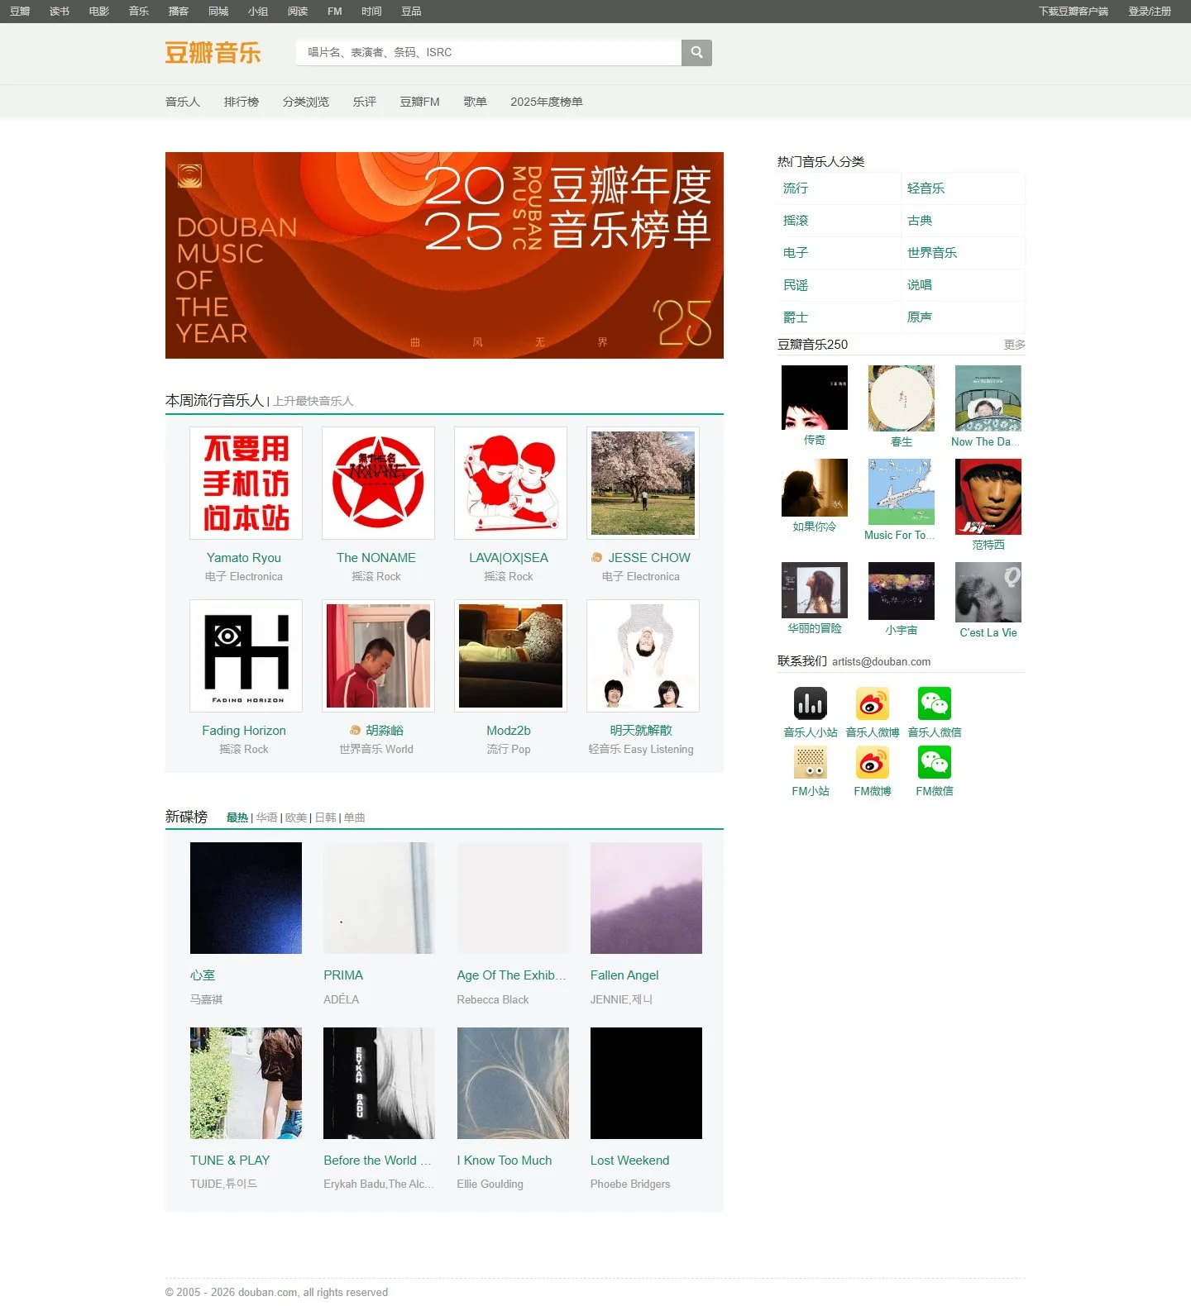Open the 世界音乐 artist category
This screenshot has height=1306, width=1191.
tap(932, 253)
